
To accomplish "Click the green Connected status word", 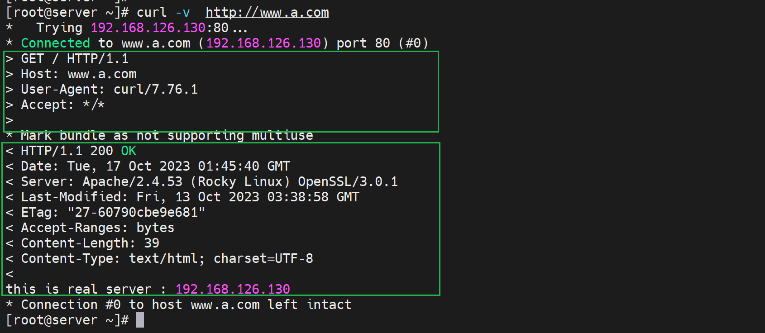I will 55,43.
